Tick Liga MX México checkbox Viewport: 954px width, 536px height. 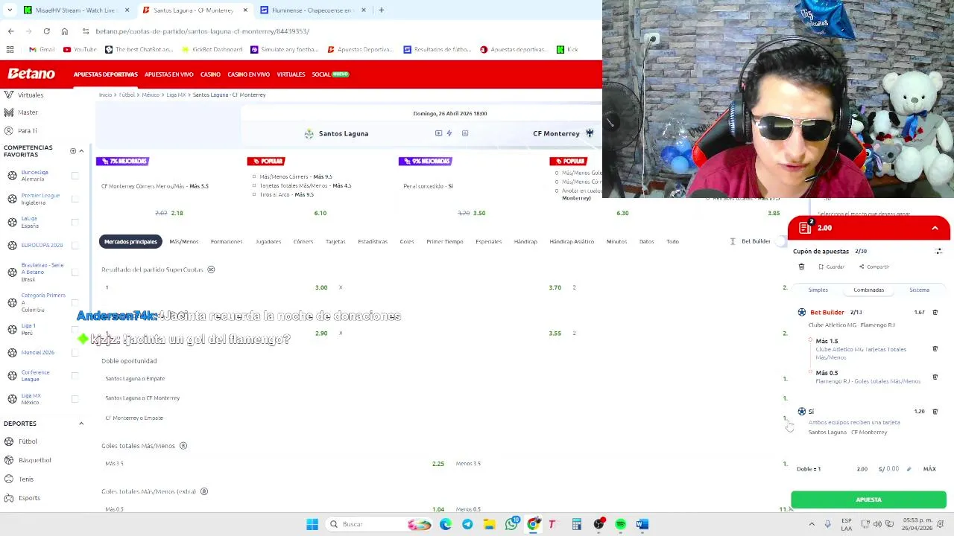(75, 399)
